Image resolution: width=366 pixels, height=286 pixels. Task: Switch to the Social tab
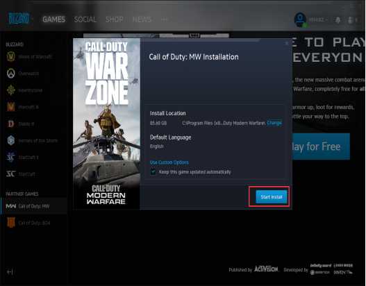[x=85, y=19]
